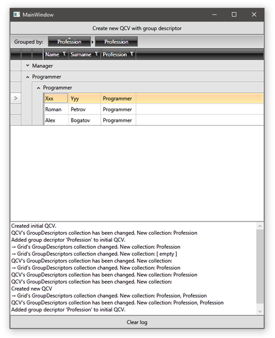Select the Yyy surname cell

(x=84, y=98)
